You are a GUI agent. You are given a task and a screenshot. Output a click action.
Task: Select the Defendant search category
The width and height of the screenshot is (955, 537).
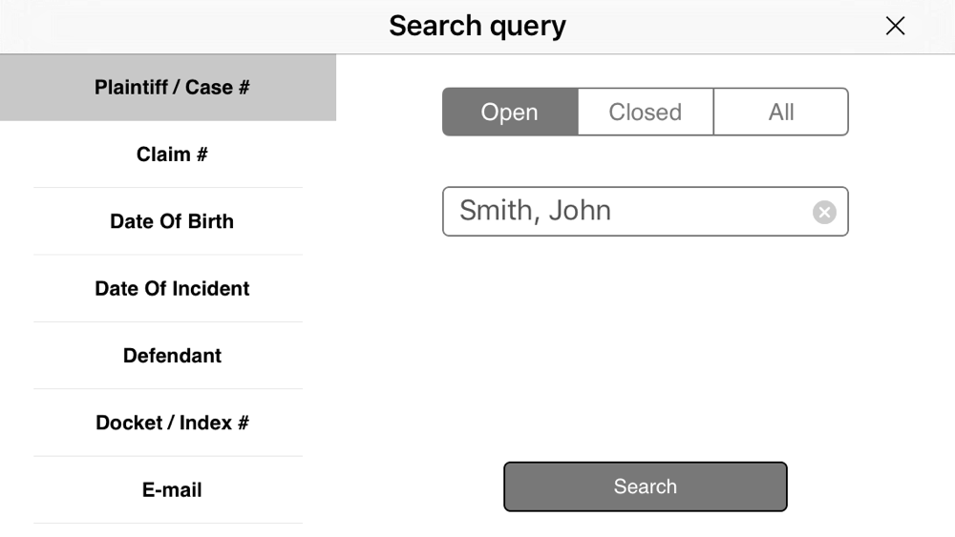[x=168, y=356]
